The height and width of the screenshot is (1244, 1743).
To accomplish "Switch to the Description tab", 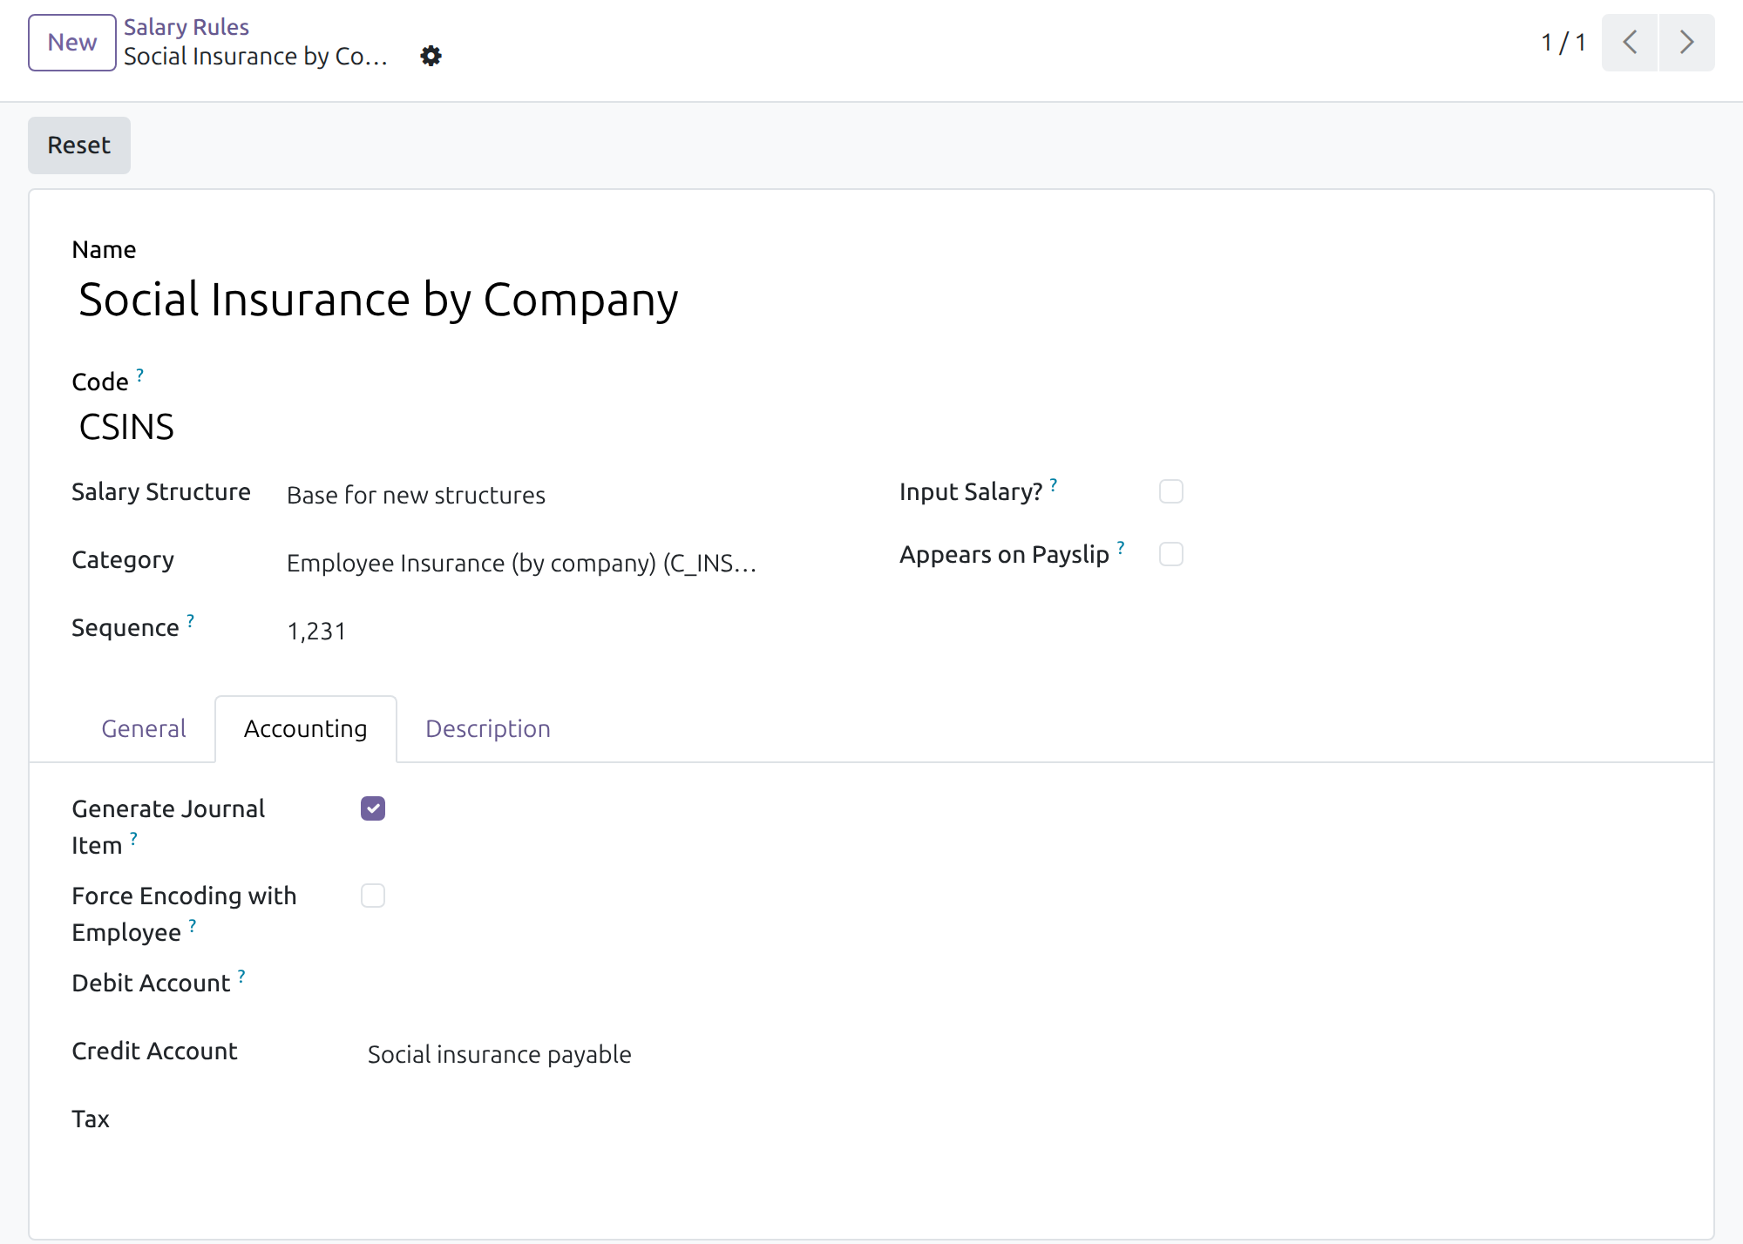I will tap(488, 728).
